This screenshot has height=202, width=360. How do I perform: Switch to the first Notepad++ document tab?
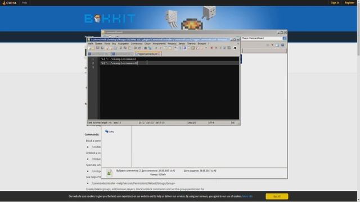pyautogui.click(x=99, y=54)
